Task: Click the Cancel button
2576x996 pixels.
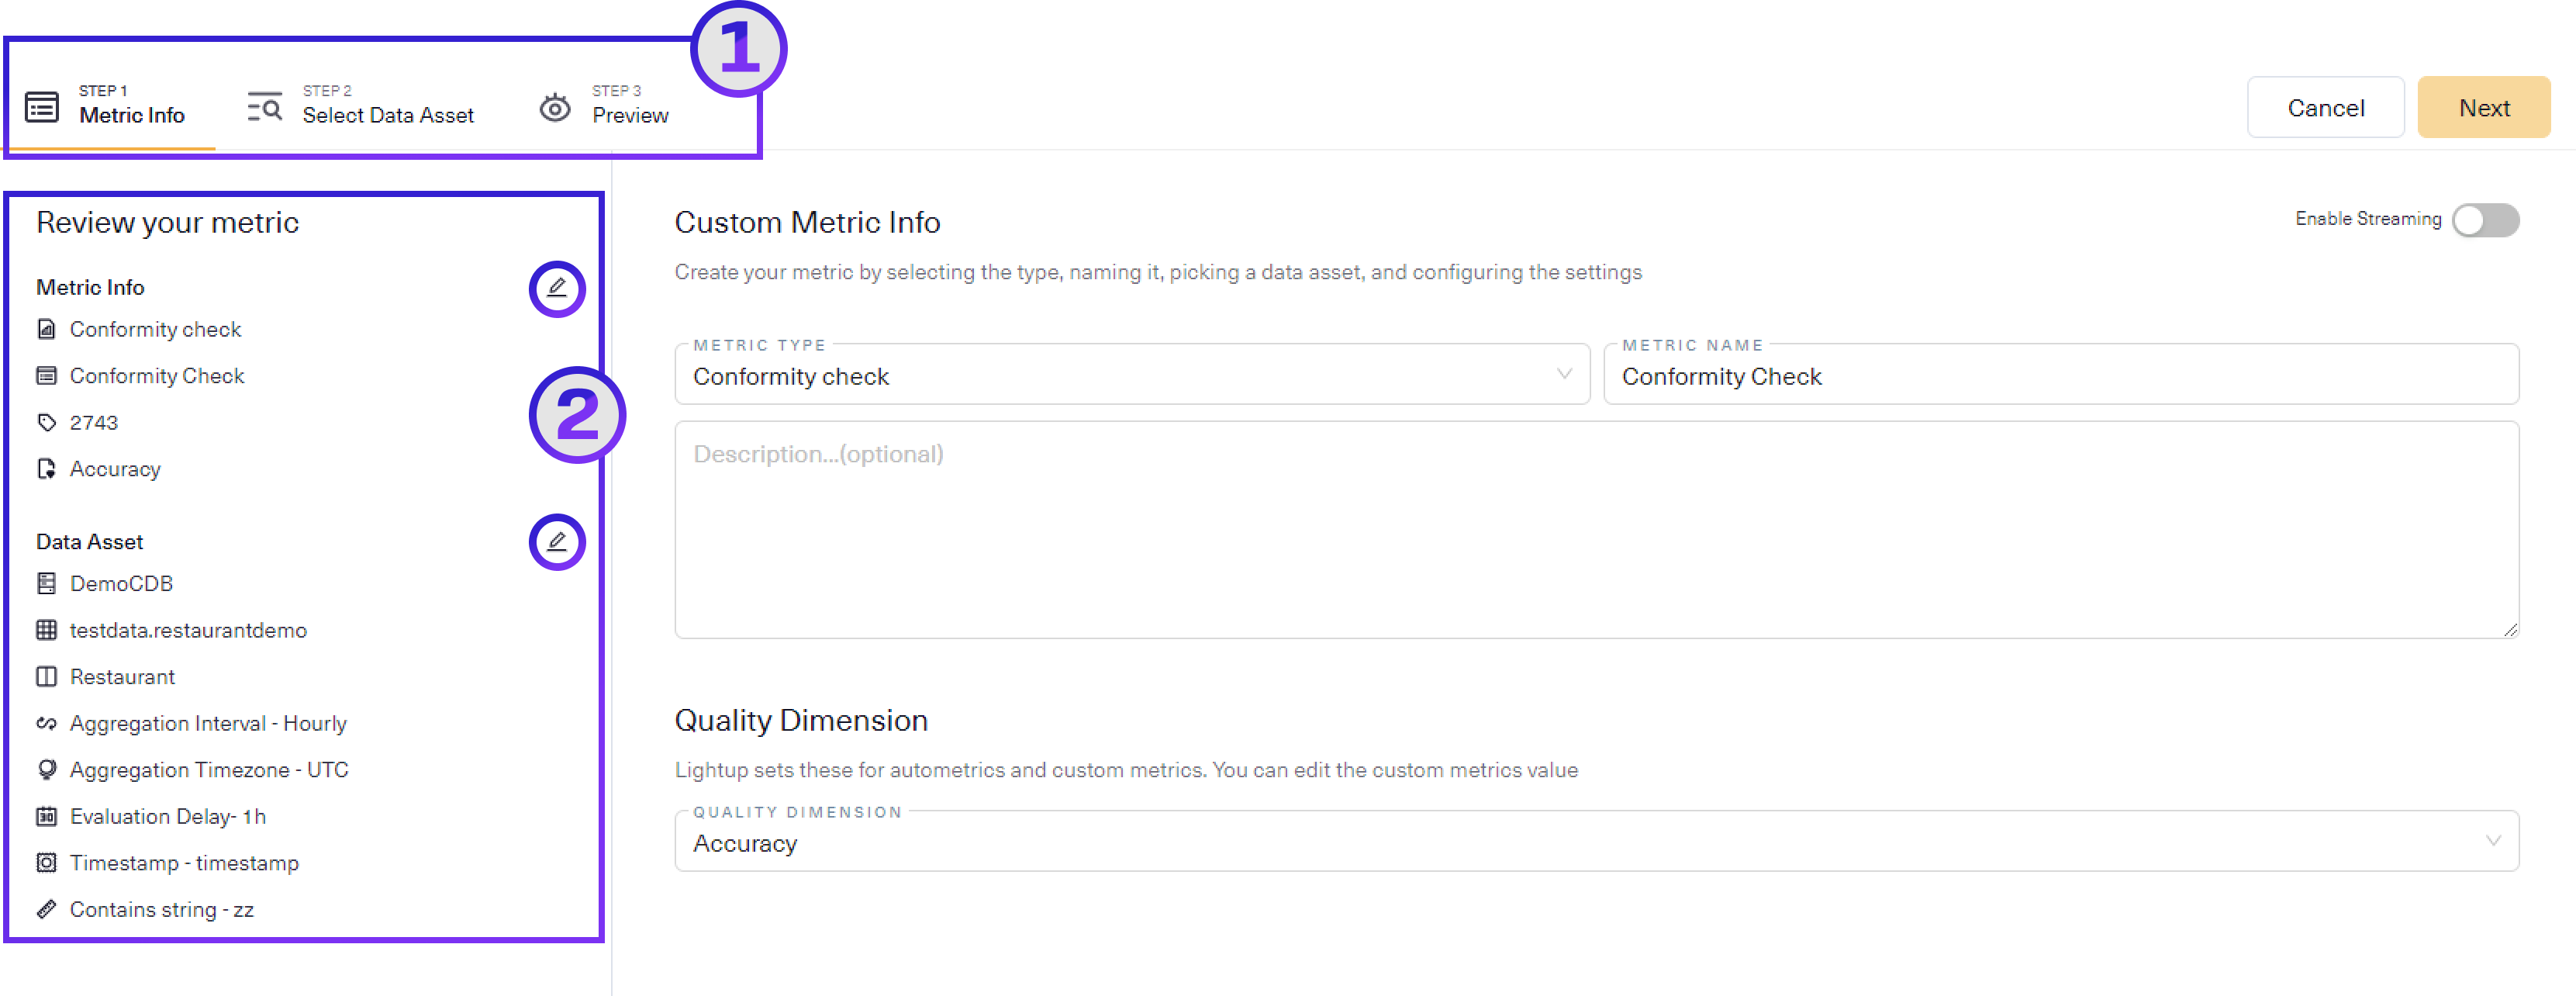Action: [2325, 107]
